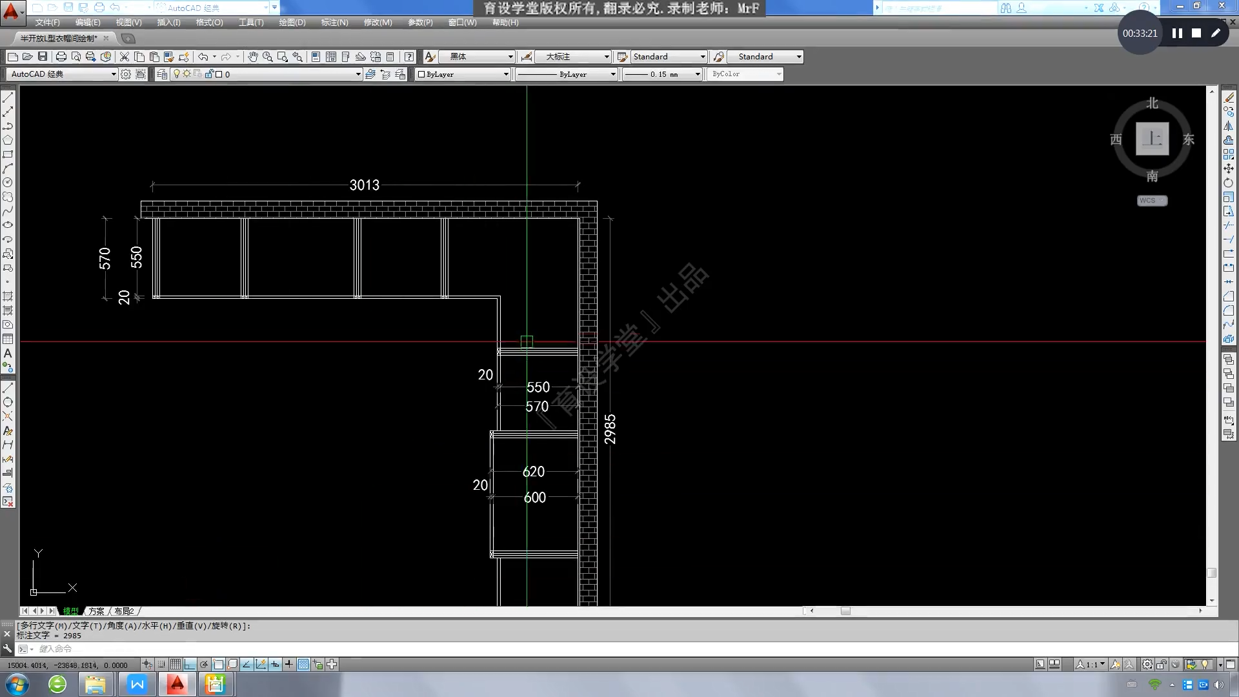
Task: Expand the Standard table style dropdown
Action: (703, 57)
